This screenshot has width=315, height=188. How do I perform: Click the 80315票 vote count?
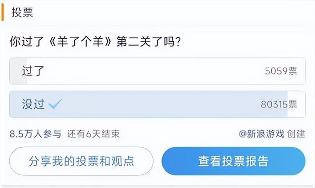[x=279, y=104]
